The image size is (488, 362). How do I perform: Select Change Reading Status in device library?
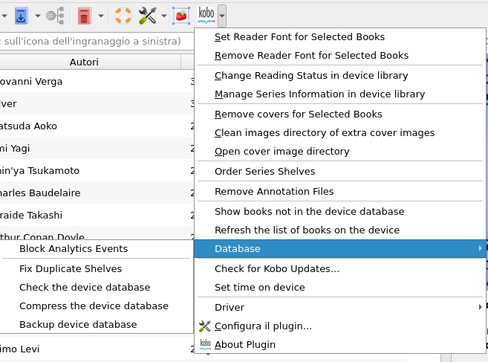[340, 76]
